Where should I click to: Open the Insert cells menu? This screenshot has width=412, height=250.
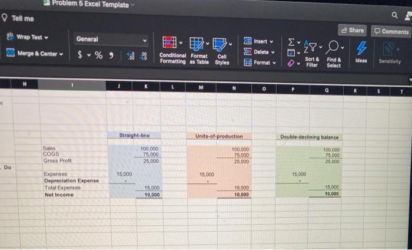point(258,41)
